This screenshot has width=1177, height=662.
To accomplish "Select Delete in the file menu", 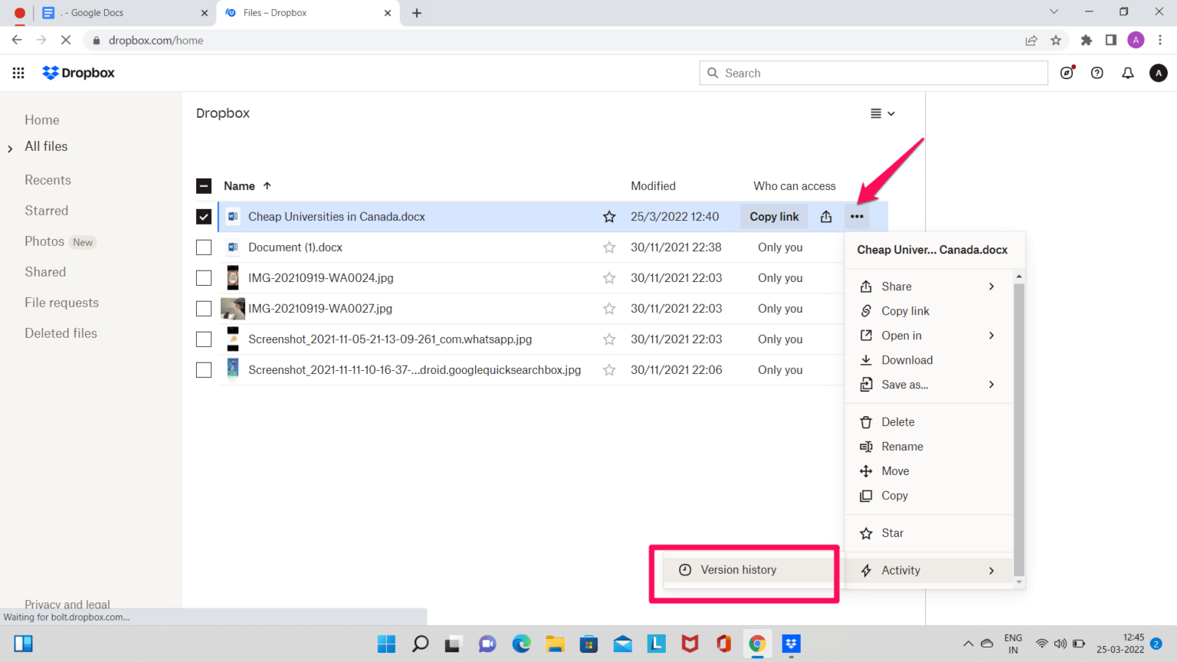I will coord(929,422).
